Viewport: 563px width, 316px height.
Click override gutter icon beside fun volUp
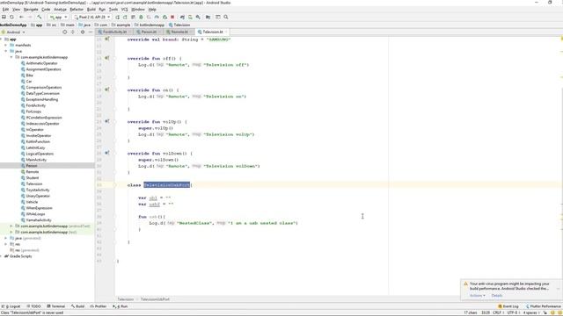[107, 121]
